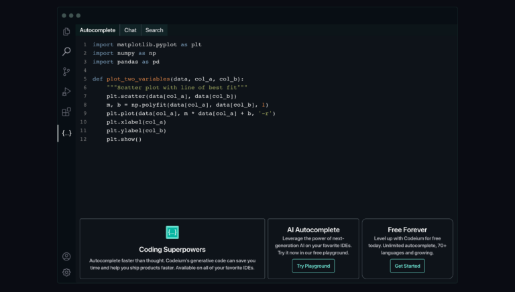Click the Try Playground button
Viewport: 515px width, 292px height.
(313, 266)
